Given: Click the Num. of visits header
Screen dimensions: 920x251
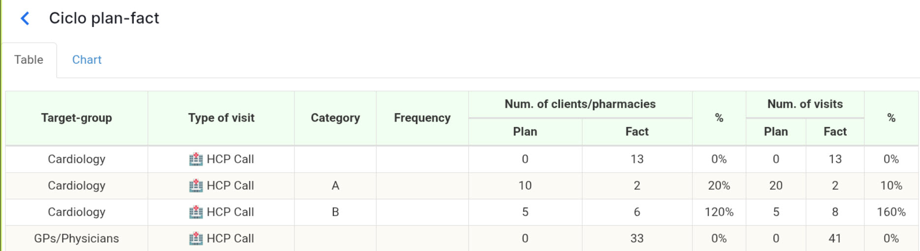Looking at the screenshot, I should [x=805, y=104].
